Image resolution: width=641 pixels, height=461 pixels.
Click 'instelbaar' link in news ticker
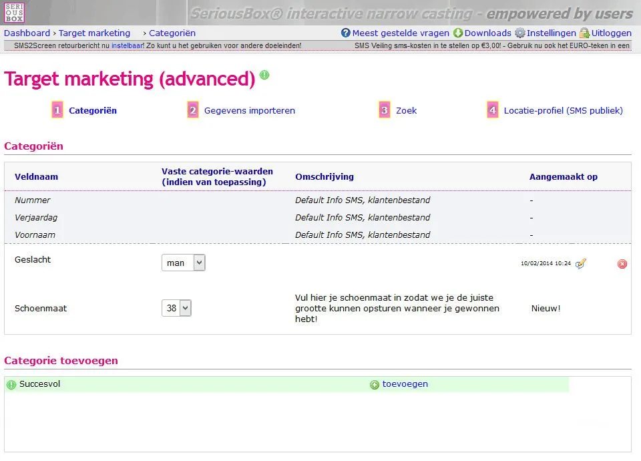(127, 45)
